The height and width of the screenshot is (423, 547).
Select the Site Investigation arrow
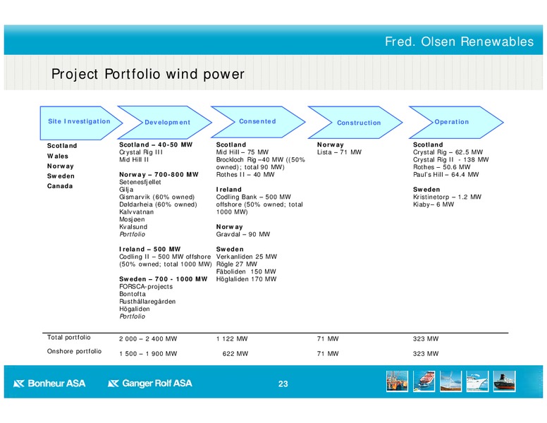click(81, 123)
